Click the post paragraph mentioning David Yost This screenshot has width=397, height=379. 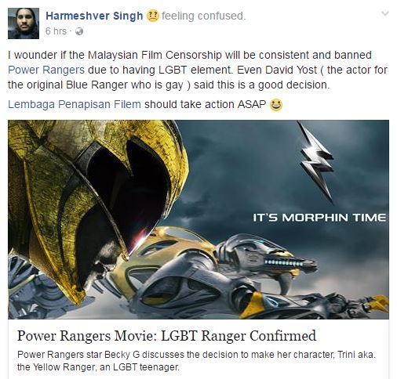tap(198, 70)
